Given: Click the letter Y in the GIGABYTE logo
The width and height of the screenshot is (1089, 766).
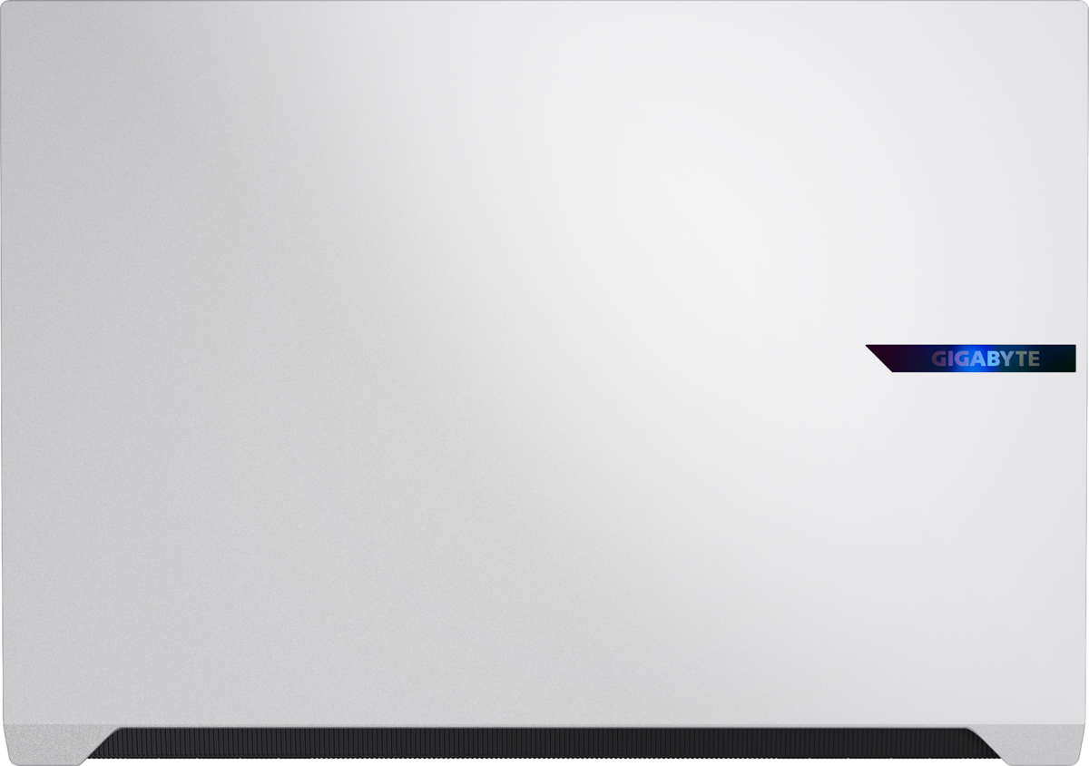Looking at the screenshot, I should coord(1006,359).
